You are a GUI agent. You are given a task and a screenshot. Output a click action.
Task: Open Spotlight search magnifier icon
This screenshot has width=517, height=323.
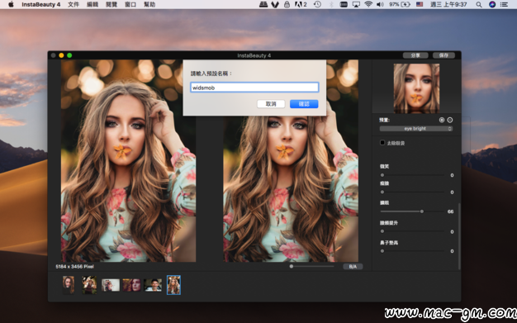(x=479, y=4)
